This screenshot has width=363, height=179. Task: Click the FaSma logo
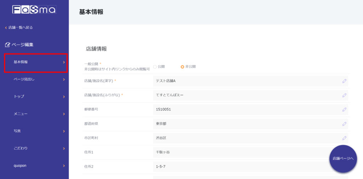pos(34,10)
